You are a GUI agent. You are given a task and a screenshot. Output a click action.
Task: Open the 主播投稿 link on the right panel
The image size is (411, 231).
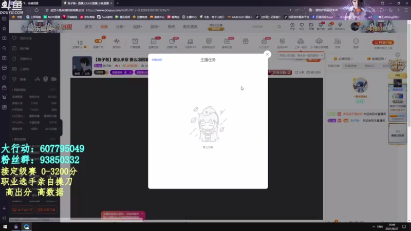point(343,59)
